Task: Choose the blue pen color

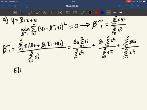Action: pos(102,13)
